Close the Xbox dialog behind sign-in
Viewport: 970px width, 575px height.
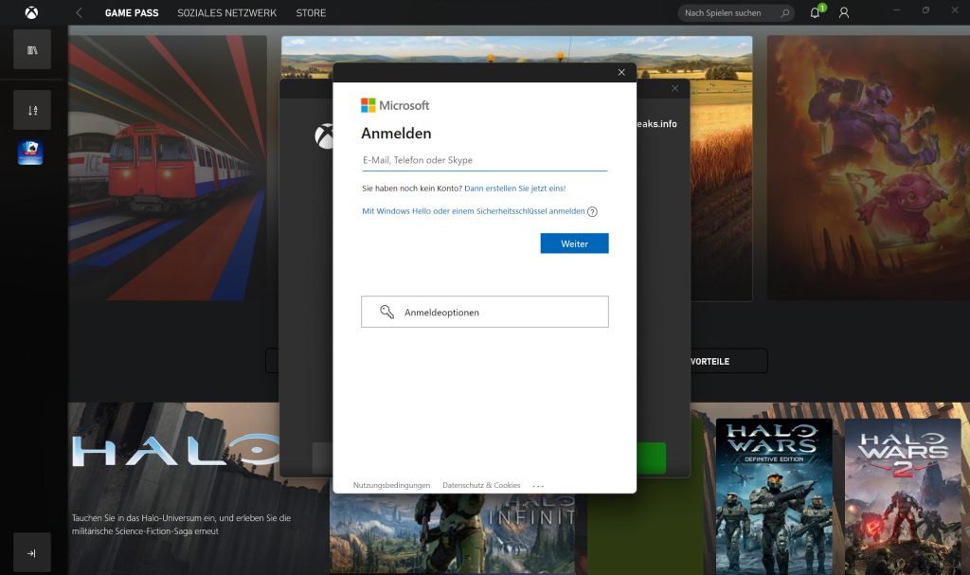pyautogui.click(x=674, y=88)
